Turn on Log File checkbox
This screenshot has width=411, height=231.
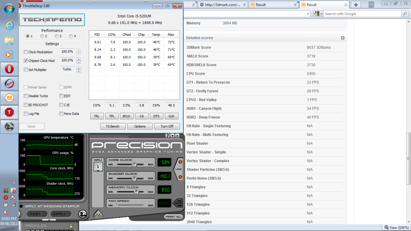[26, 114]
